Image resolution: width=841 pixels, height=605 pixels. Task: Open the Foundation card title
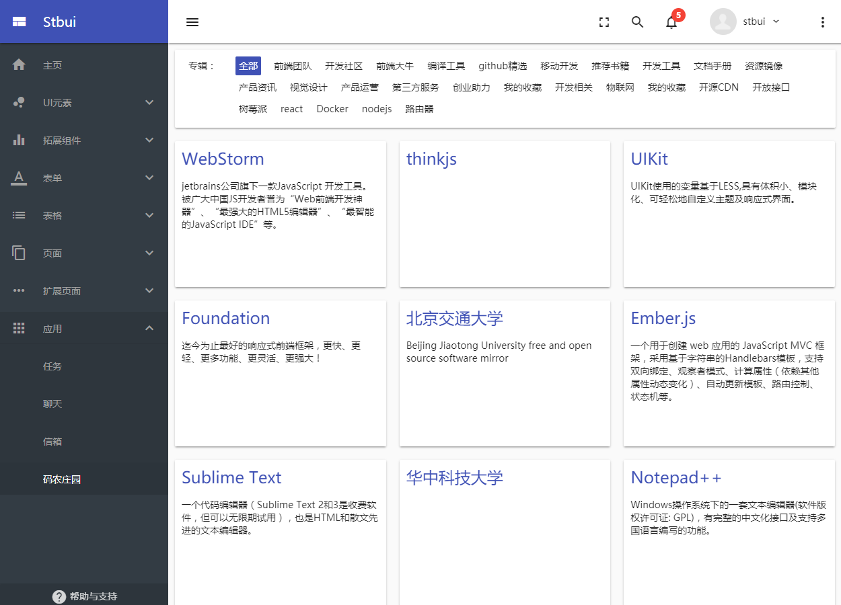225,318
